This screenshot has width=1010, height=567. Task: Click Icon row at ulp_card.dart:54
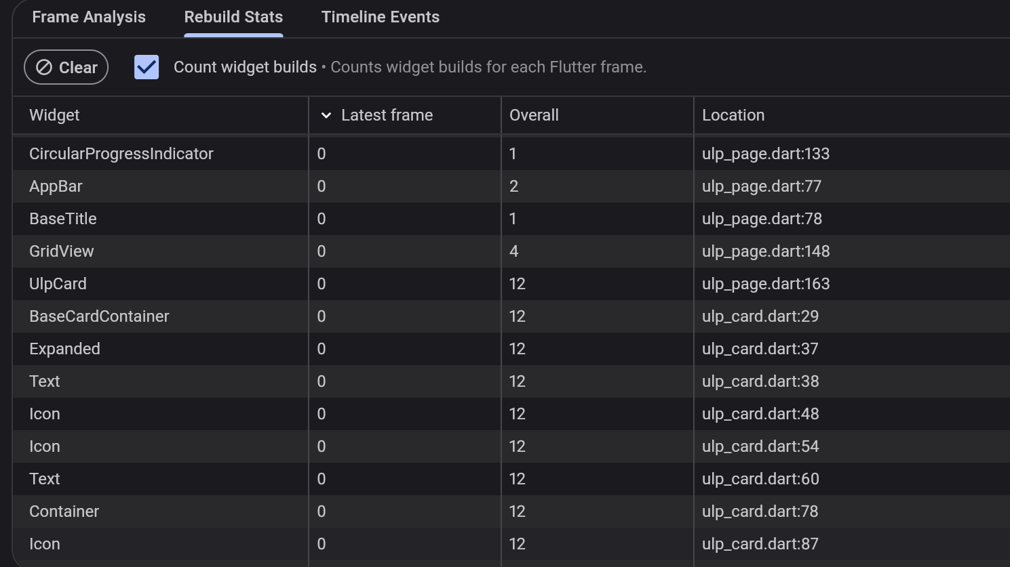[x=511, y=446]
